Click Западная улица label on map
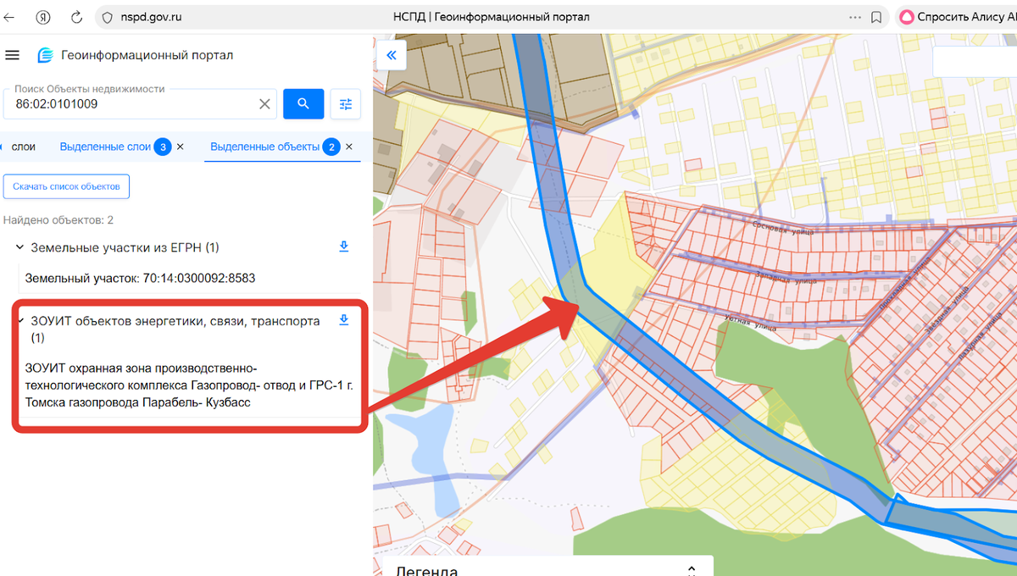The height and width of the screenshot is (576, 1017). point(786,278)
